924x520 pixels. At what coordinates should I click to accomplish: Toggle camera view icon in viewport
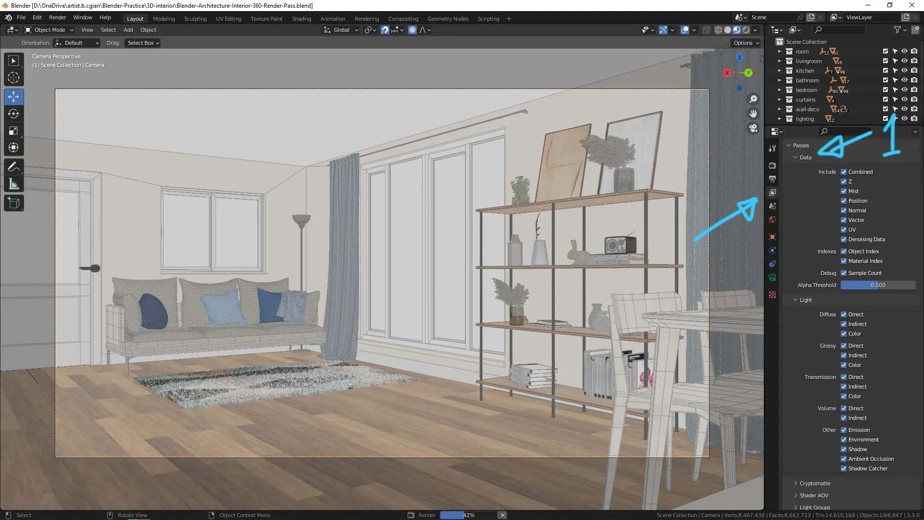[753, 128]
